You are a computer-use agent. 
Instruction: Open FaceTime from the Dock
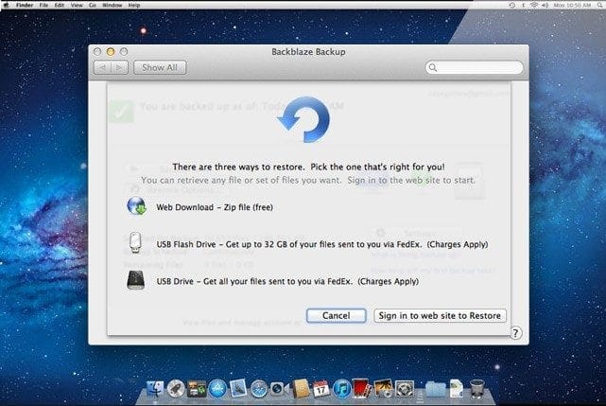click(x=278, y=389)
